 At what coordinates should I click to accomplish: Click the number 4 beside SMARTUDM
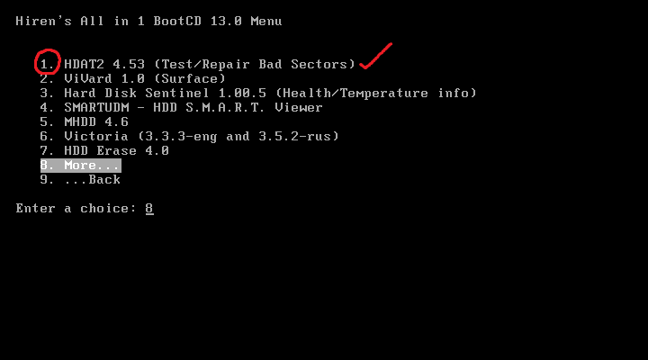(44, 108)
